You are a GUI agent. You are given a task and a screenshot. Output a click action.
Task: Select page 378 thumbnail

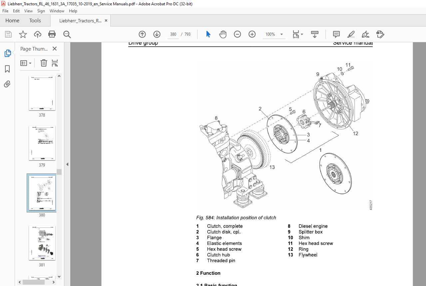42,93
